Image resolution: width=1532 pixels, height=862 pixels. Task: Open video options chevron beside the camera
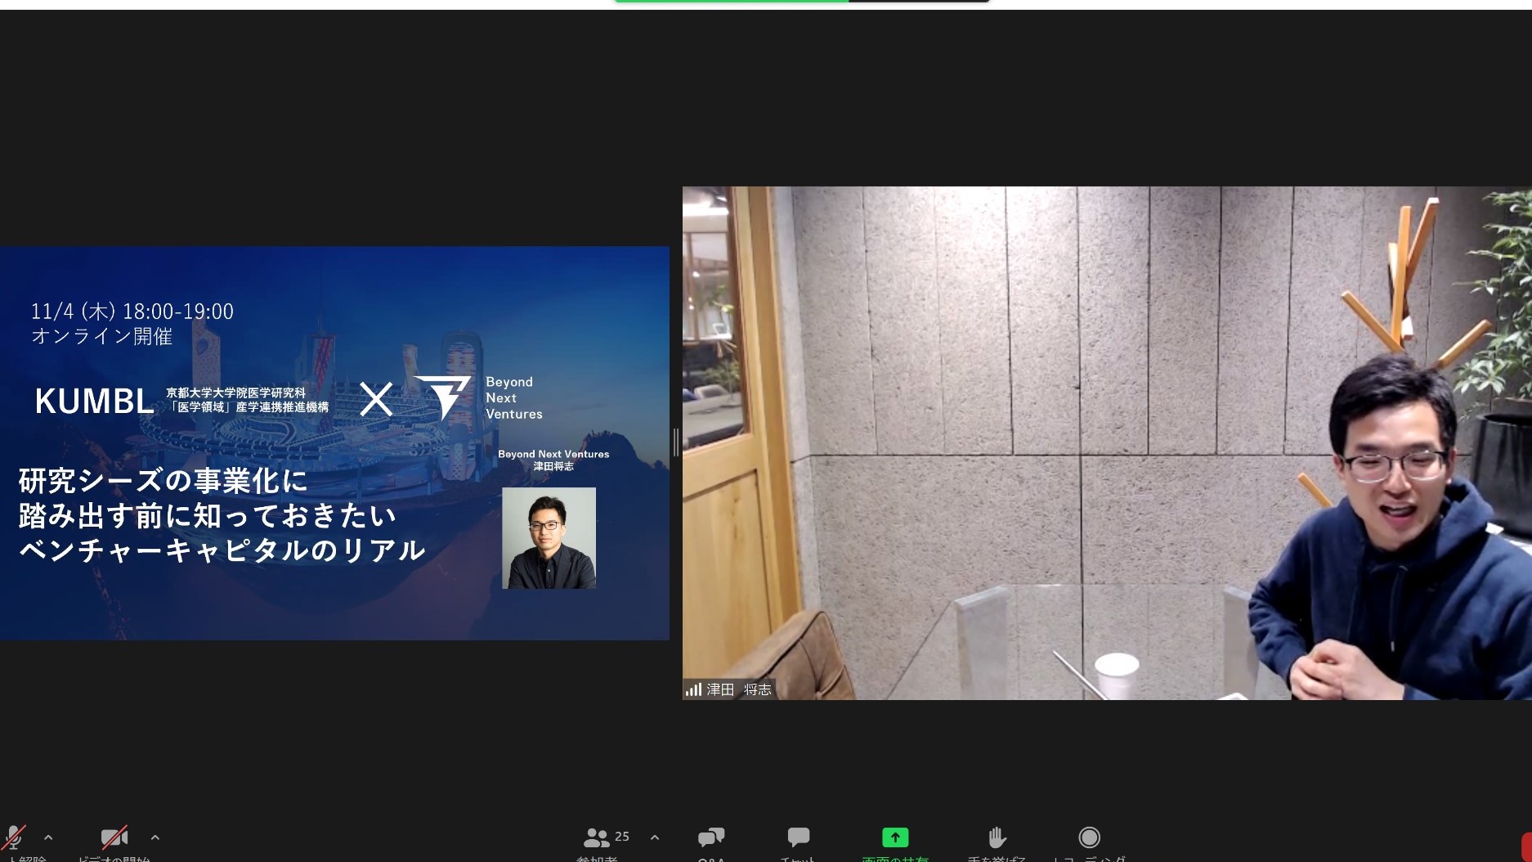point(155,837)
